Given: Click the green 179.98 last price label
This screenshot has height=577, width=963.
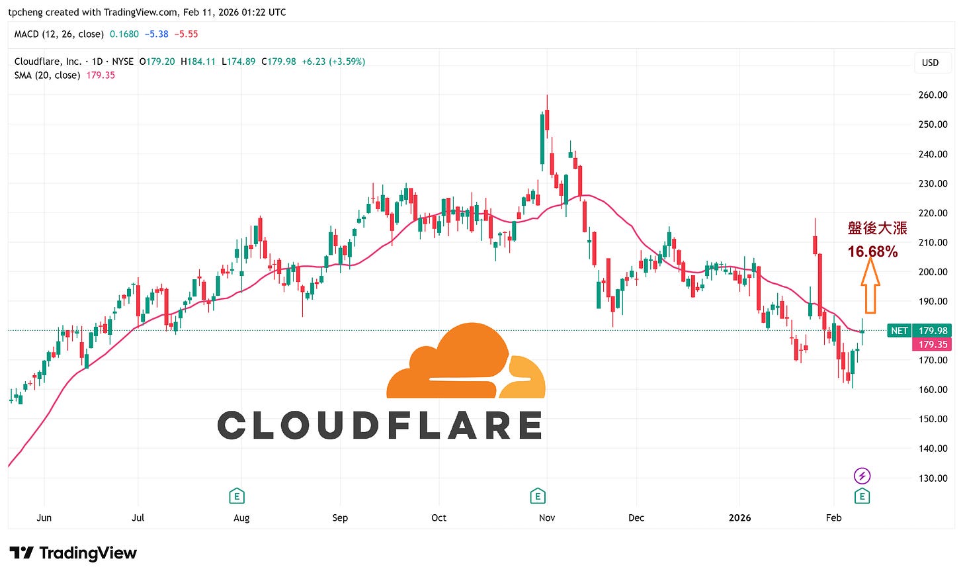Looking at the screenshot, I should point(933,330).
